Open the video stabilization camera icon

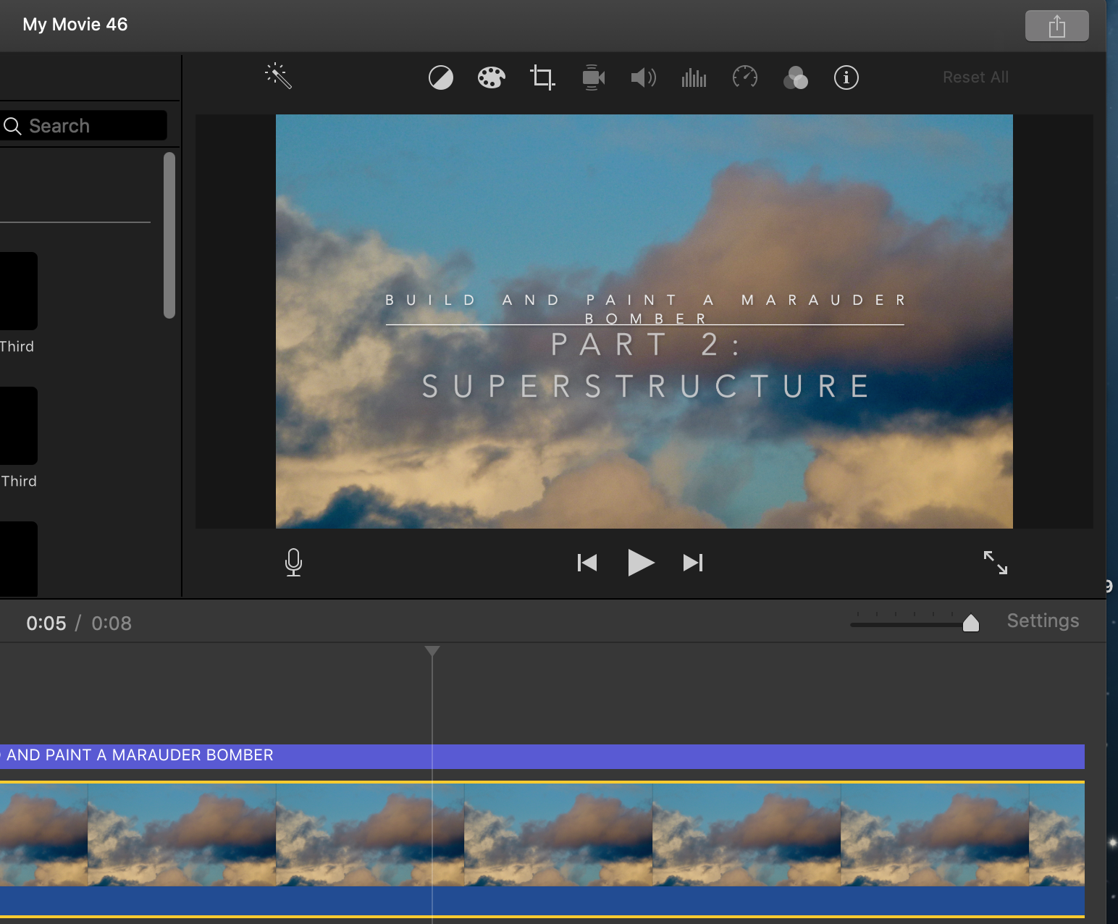(593, 77)
